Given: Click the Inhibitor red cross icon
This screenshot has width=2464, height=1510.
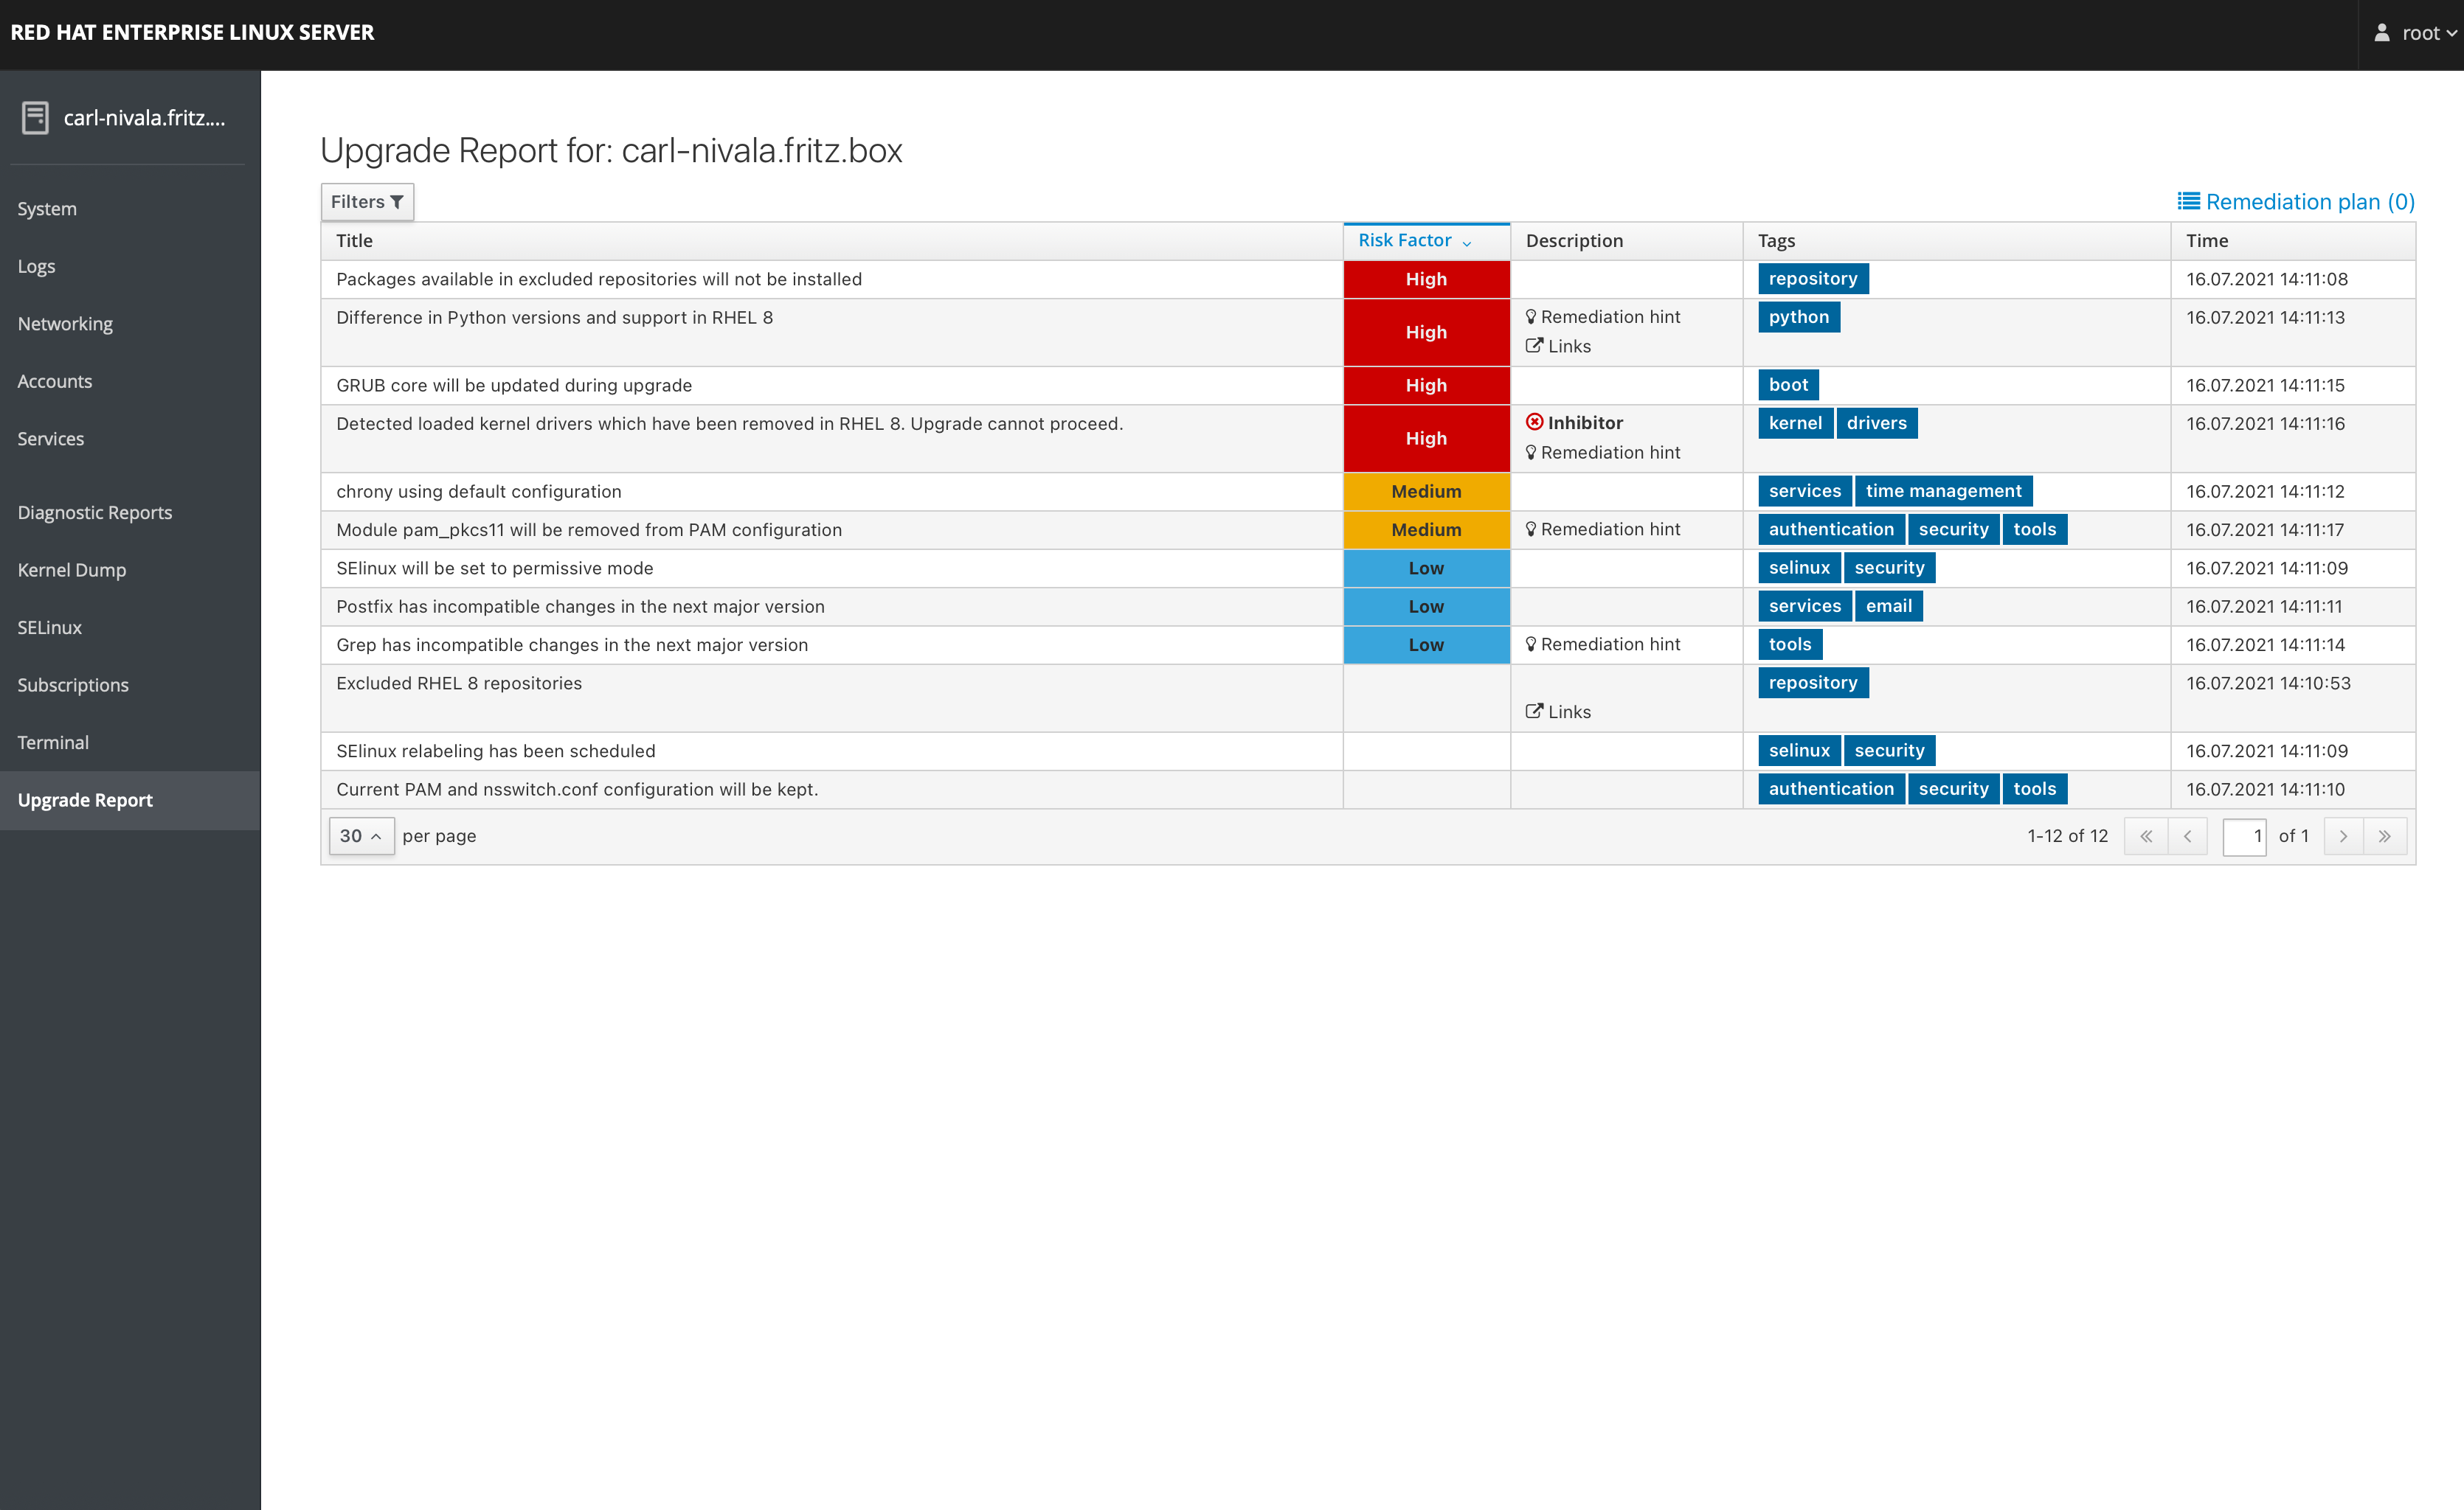Looking at the screenshot, I should [1534, 422].
